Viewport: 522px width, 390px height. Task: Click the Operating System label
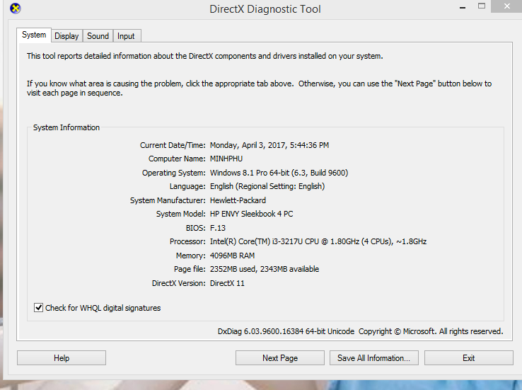(174, 173)
